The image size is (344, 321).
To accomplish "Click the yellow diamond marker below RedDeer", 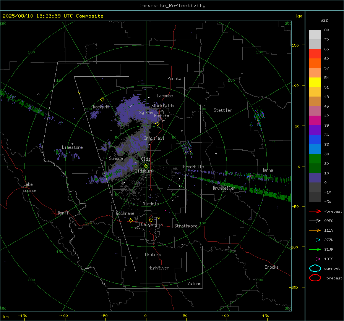I will (x=157, y=124).
